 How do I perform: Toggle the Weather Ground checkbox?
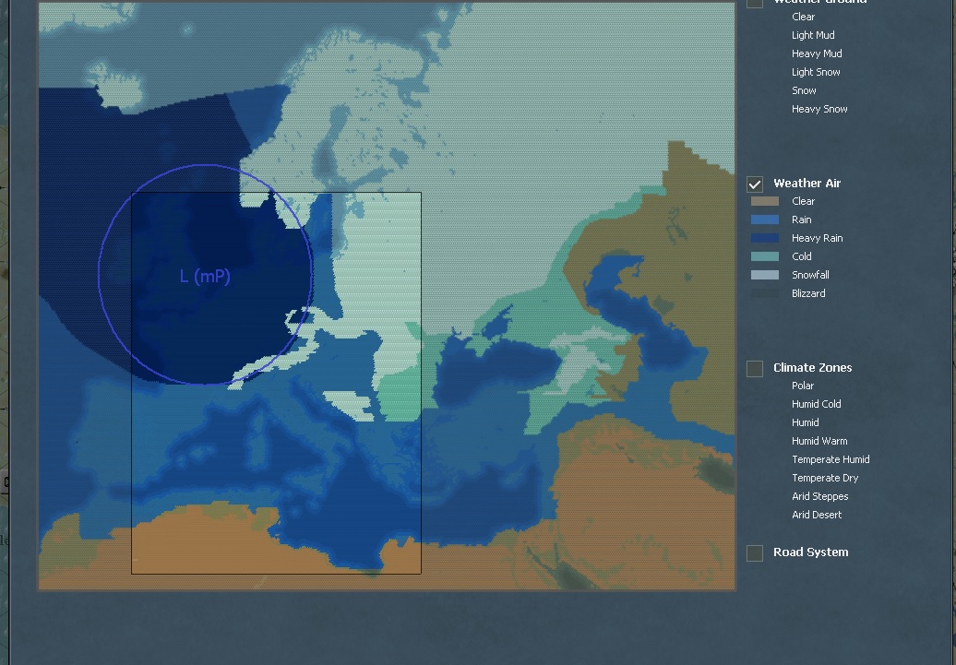click(755, 3)
